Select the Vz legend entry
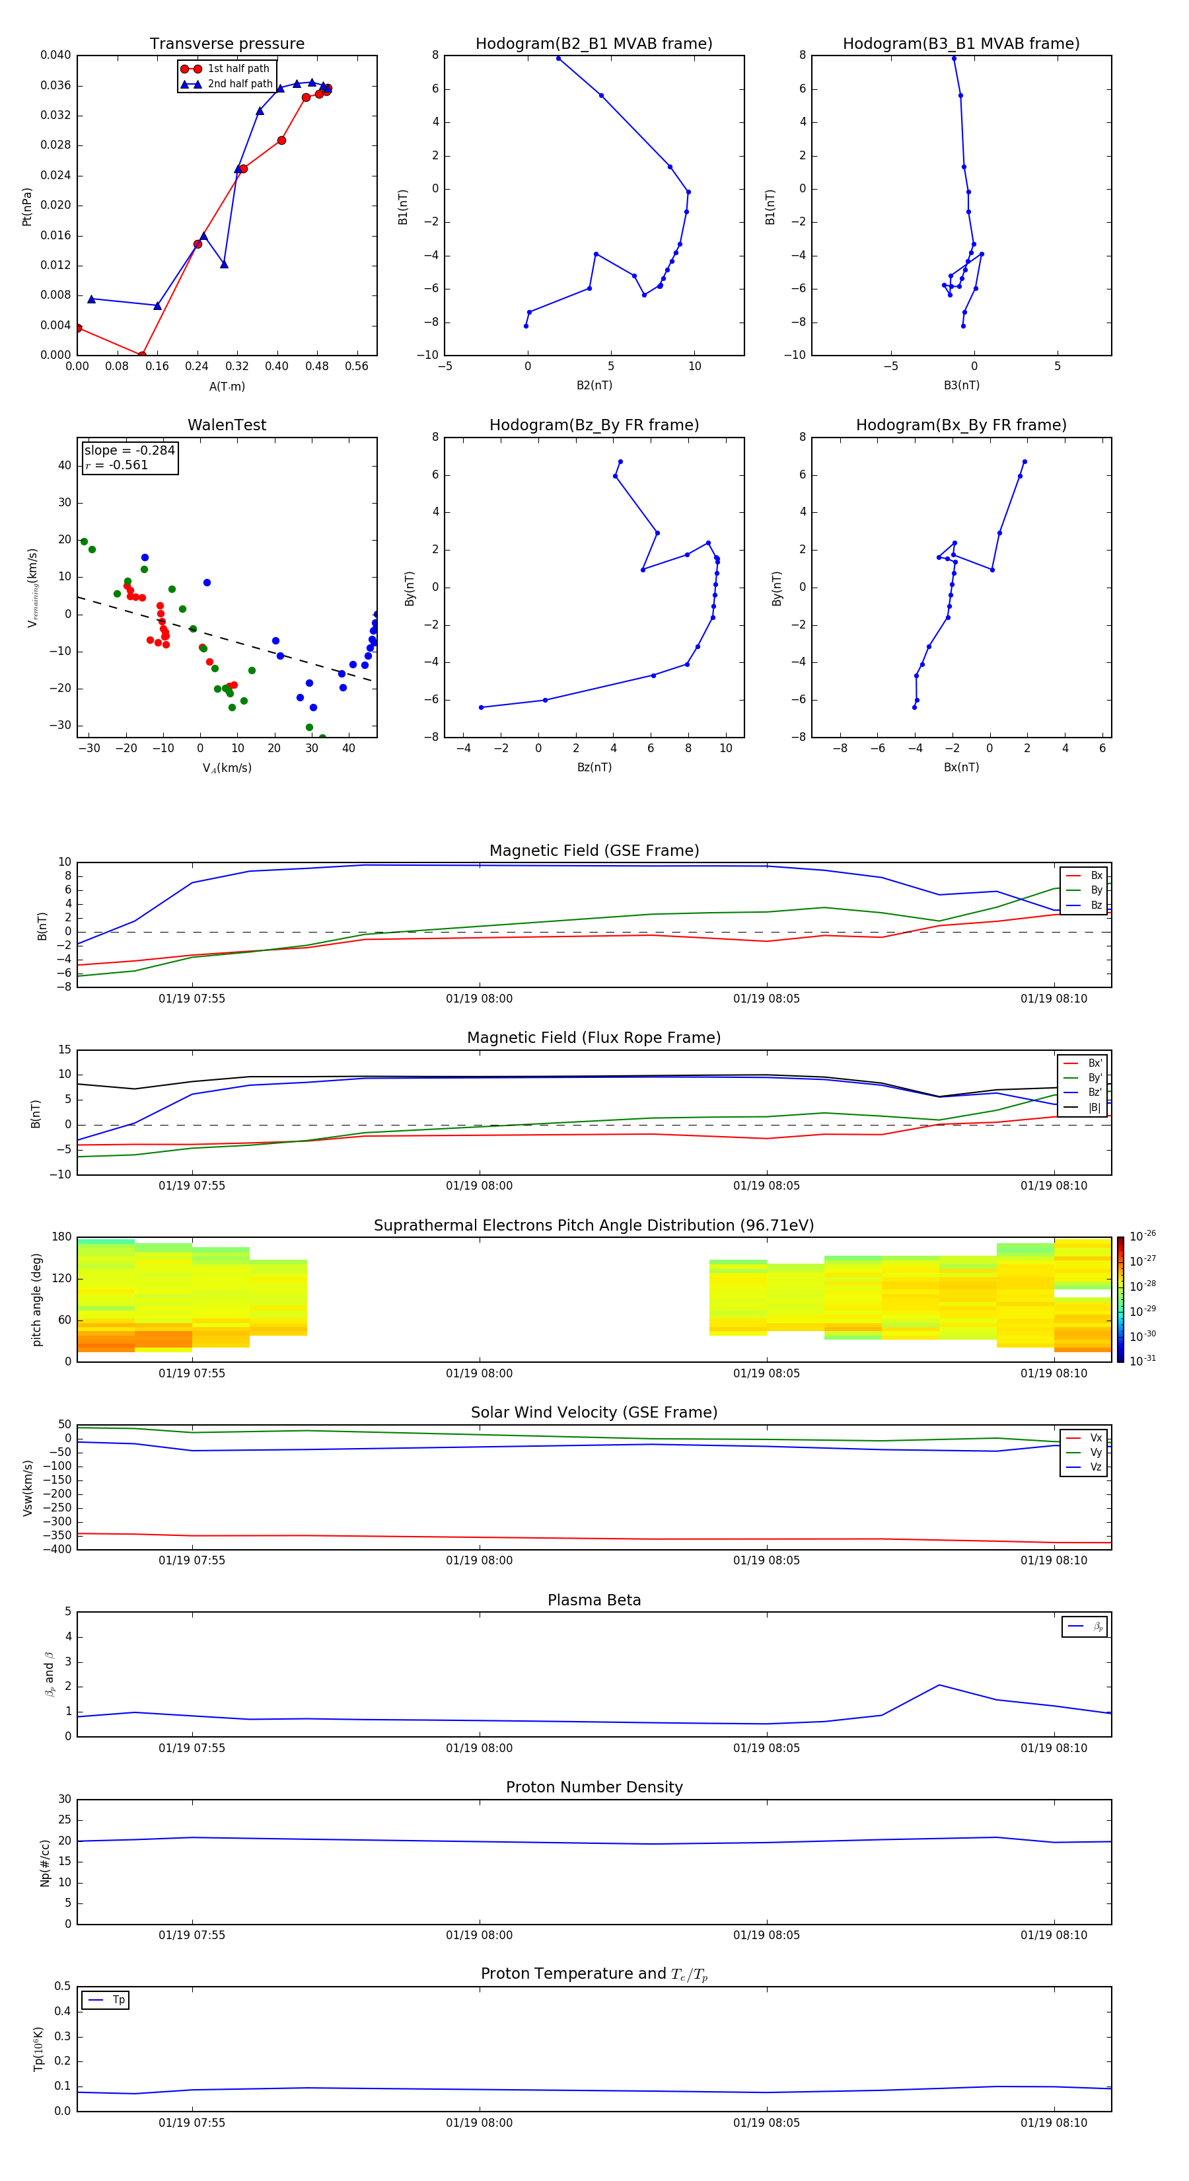This screenshot has height=2181, width=1189. (1084, 1467)
